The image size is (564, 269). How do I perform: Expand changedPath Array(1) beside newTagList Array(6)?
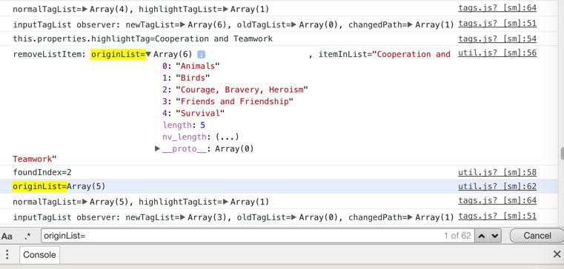point(411,24)
